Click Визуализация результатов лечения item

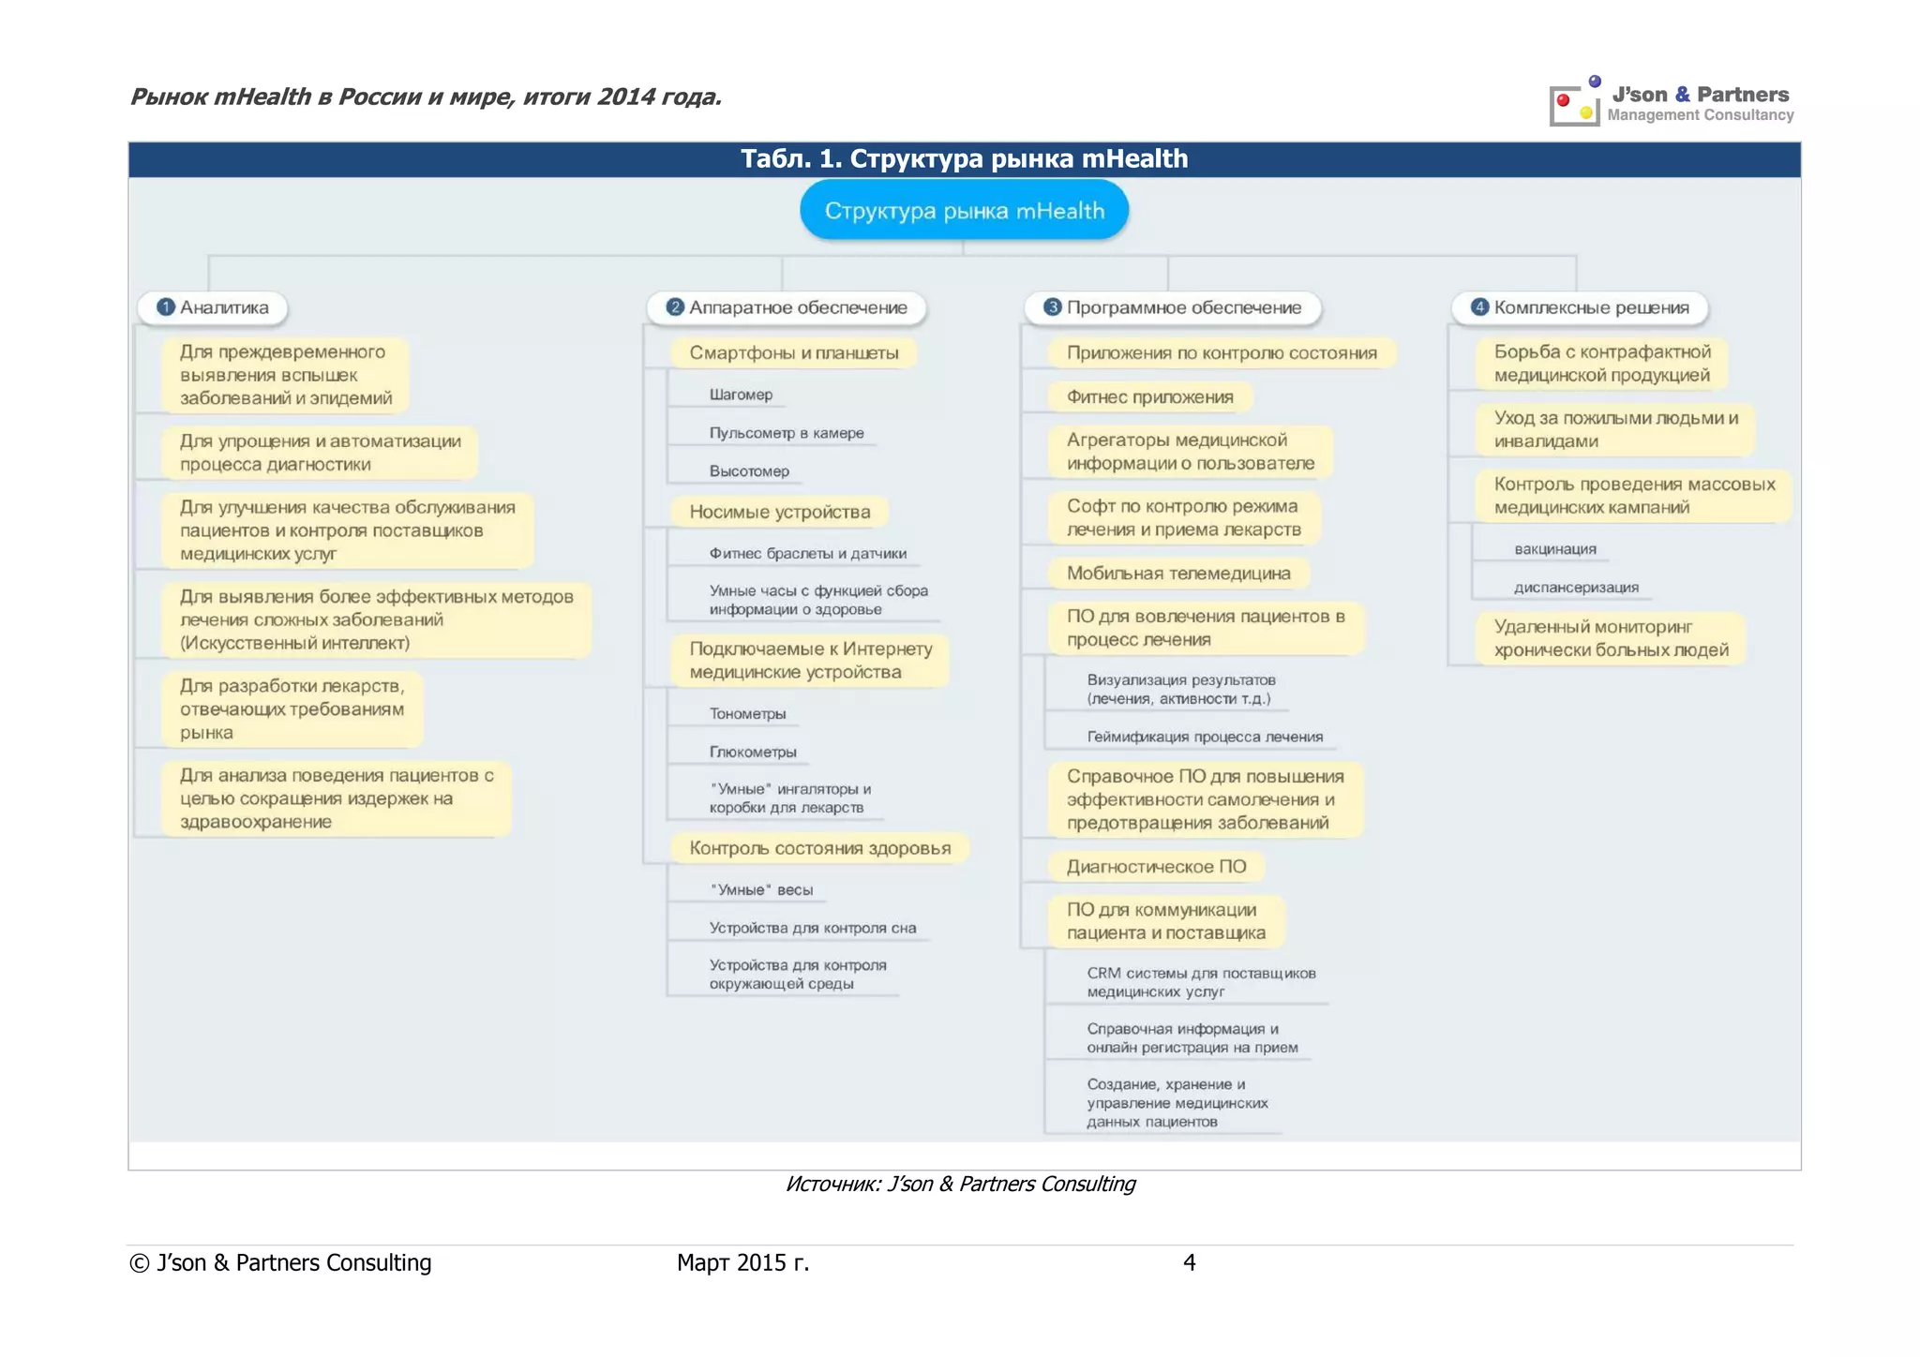coord(1181,690)
